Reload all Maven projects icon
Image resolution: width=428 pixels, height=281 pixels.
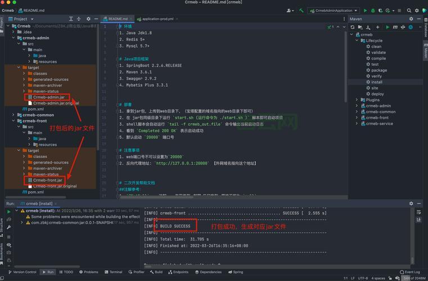(353, 27)
